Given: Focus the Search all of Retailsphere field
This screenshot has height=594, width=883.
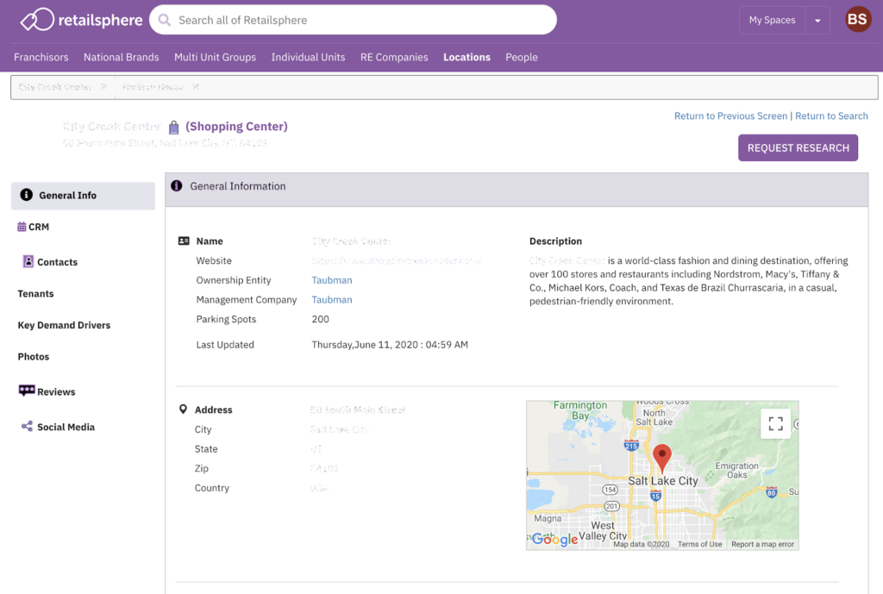Looking at the screenshot, I should click(x=353, y=20).
